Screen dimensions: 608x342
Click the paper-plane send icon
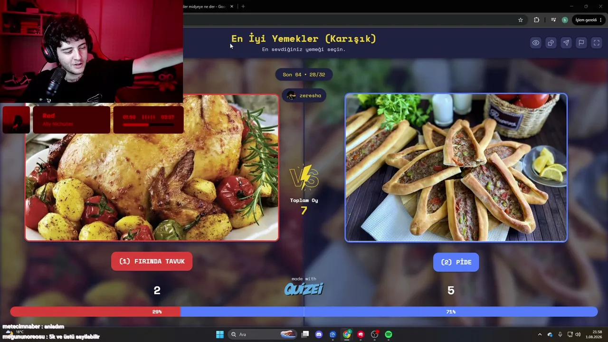coord(566,43)
